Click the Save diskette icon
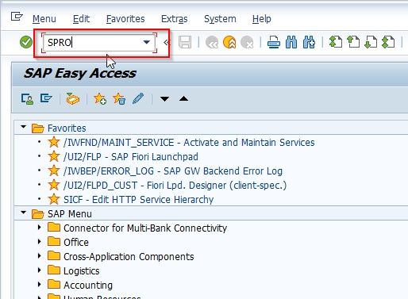The height and width of the screenshot is (299, 408). [185, 42]
